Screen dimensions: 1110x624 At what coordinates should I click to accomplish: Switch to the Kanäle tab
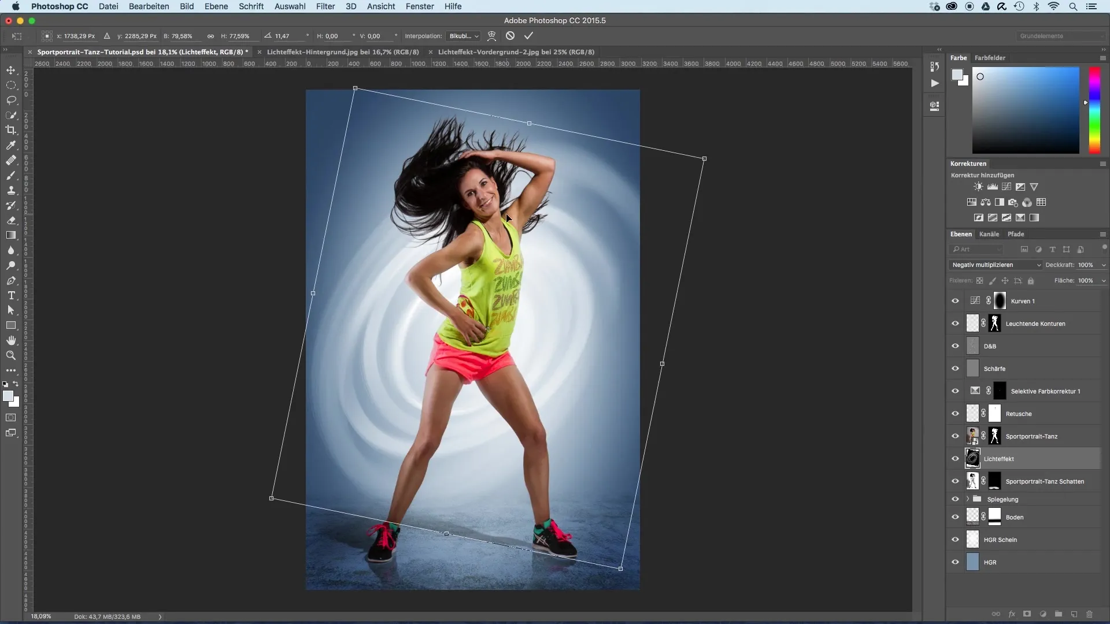tap(989, 234)
